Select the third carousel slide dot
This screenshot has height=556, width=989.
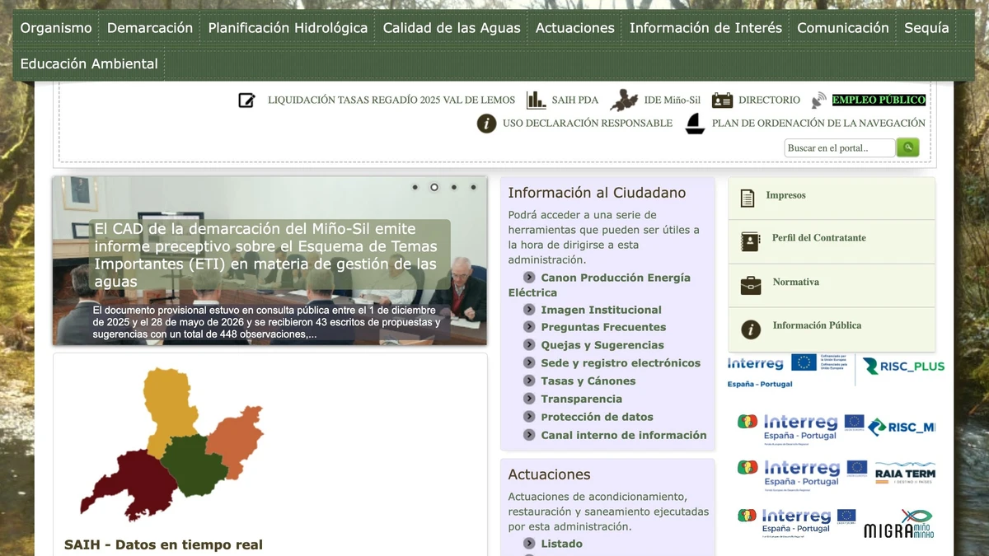tap(453, 187)
